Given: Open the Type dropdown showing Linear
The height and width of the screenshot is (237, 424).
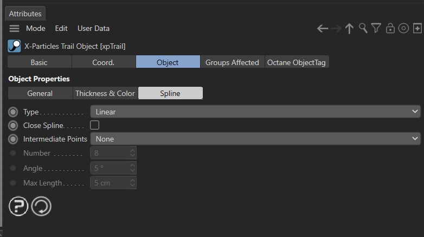Looking at the screenshot, I should click(x=255, y=112).
